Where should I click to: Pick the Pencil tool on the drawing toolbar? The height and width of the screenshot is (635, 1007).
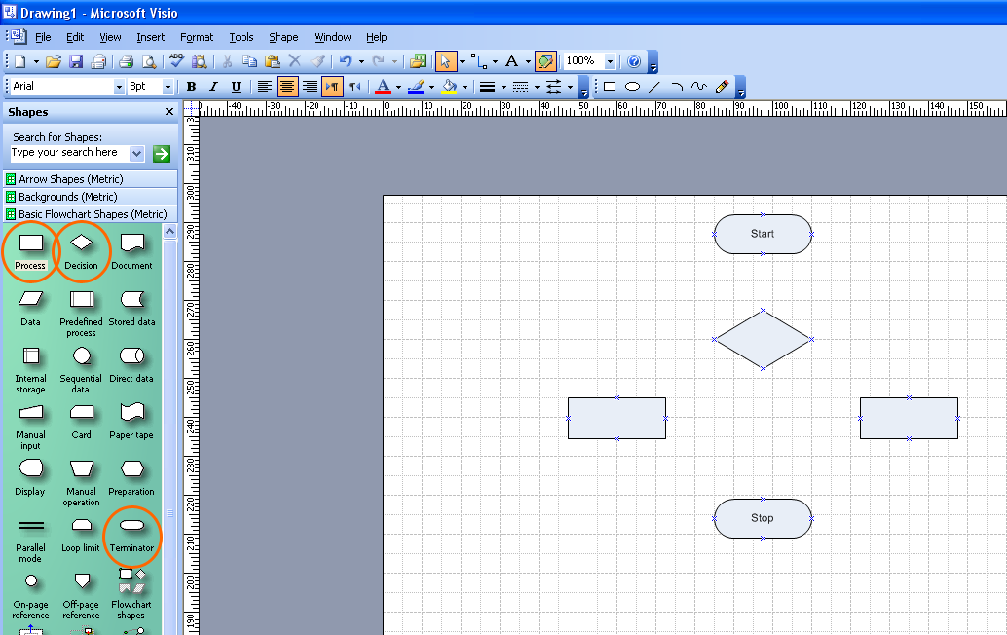tap(721, 87)
